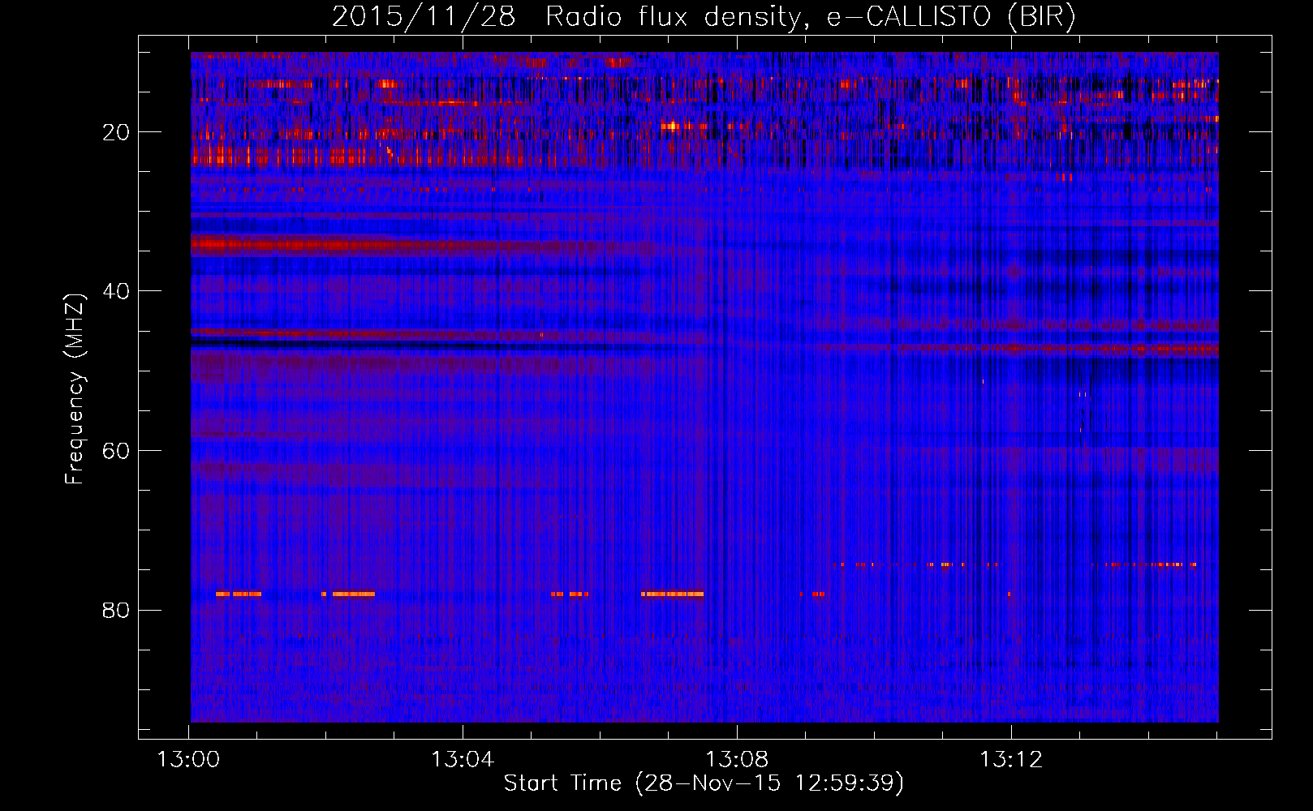Click the 40 MHz frequency tick label
The width and height of the screenshot is (1313, 811).
point(116,291)
